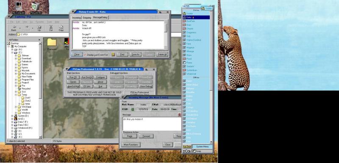The image size is (339, 163).
Task: Click the ICQ number icon in message window
Action: coord(133,110)
